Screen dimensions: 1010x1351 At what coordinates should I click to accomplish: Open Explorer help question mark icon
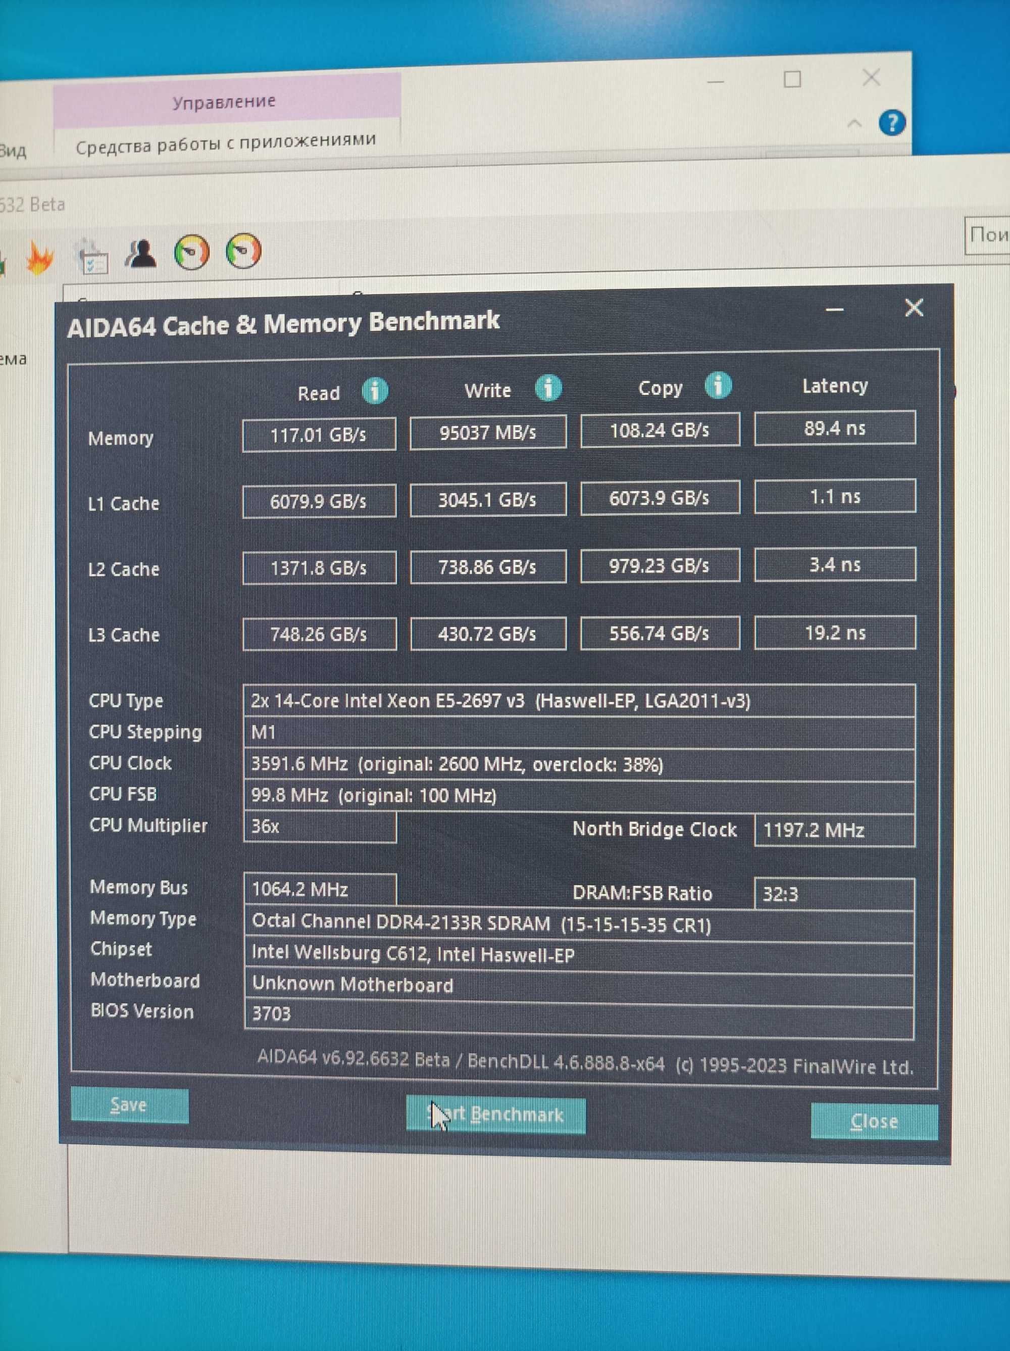[891, 123]
